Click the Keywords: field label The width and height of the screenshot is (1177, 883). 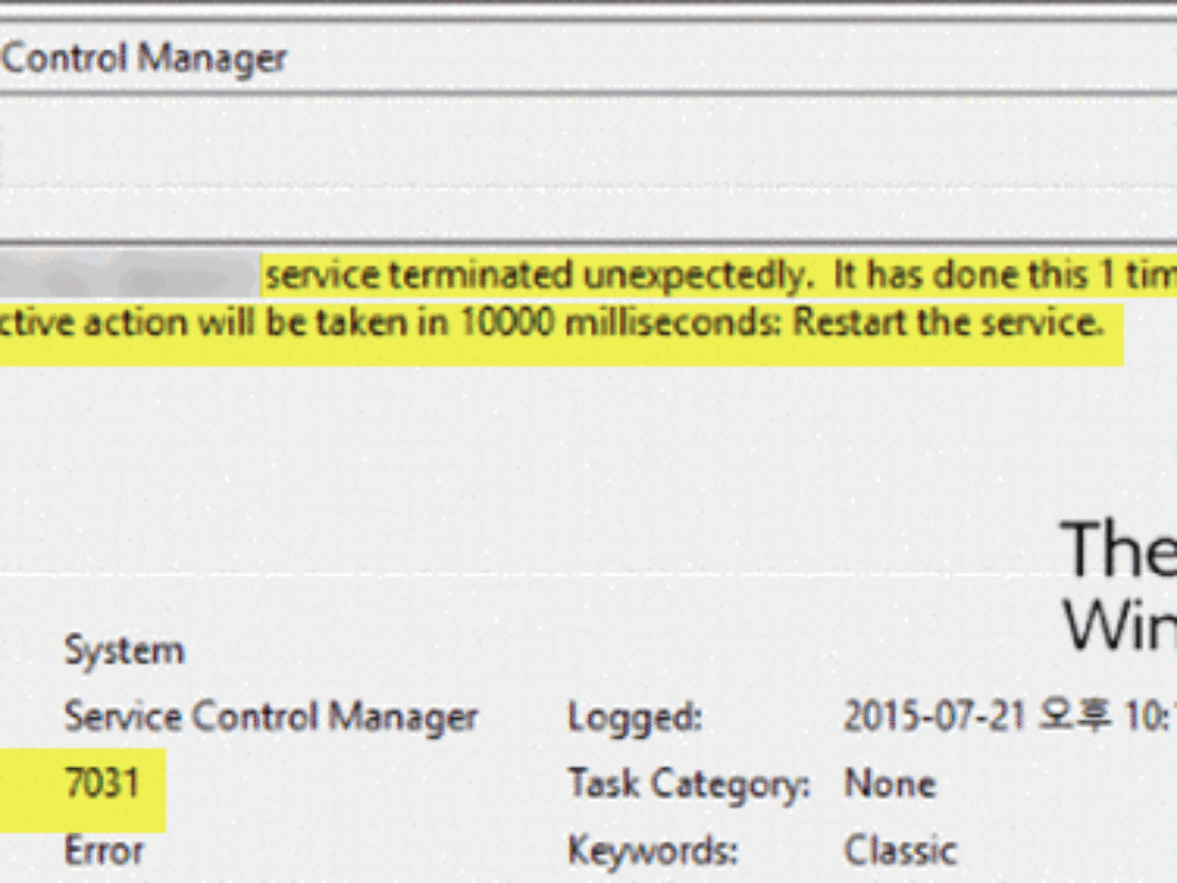click(652, 852)
